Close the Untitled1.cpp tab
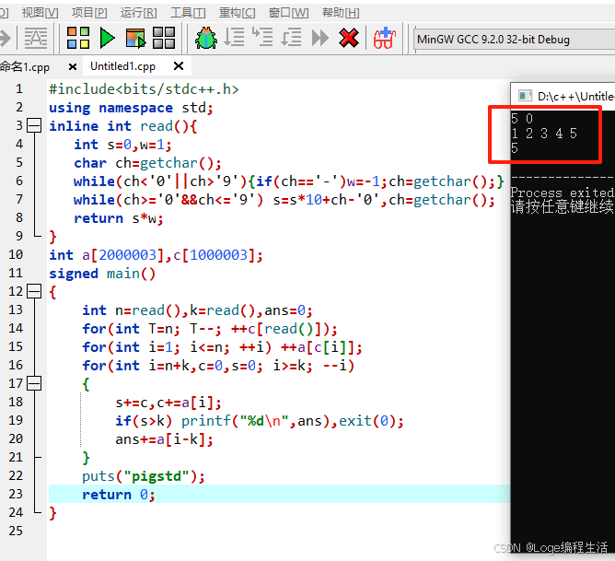This screenshot has width=615, height=561. point(179,66)
